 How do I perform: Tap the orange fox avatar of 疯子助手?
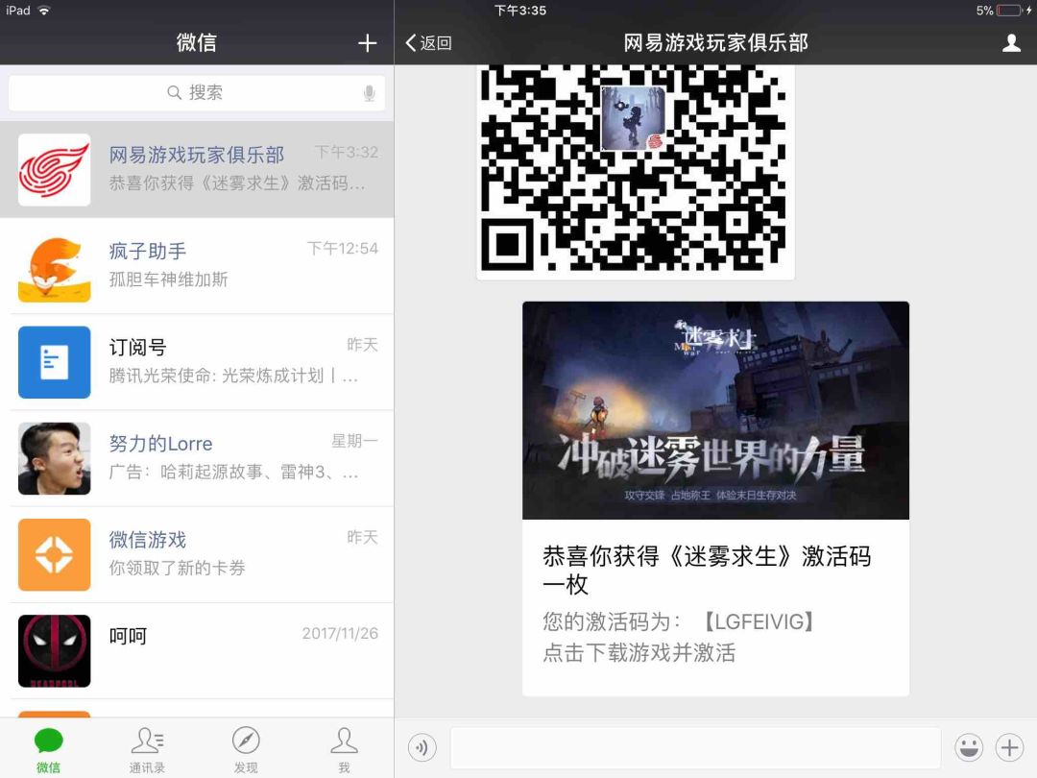pyautogui.click(x=54, y=266)
